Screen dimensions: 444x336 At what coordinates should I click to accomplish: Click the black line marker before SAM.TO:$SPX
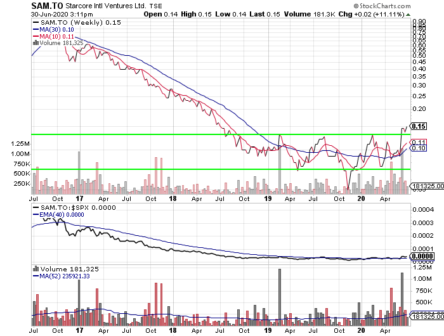tap(36, 207)
